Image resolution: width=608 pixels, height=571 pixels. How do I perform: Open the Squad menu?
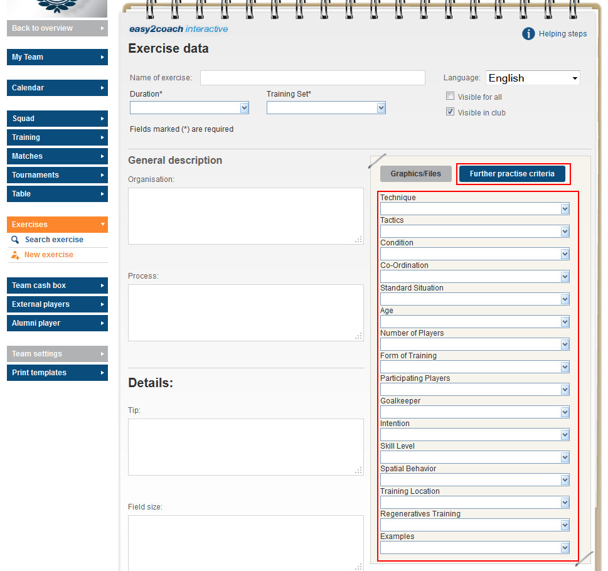[57, 119]
